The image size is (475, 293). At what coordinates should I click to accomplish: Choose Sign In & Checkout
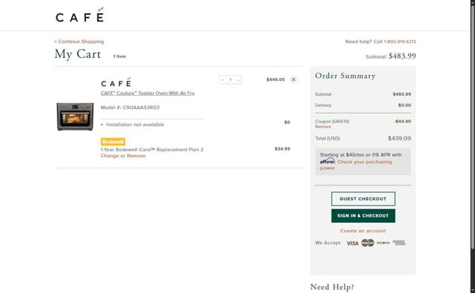point(363,216)
